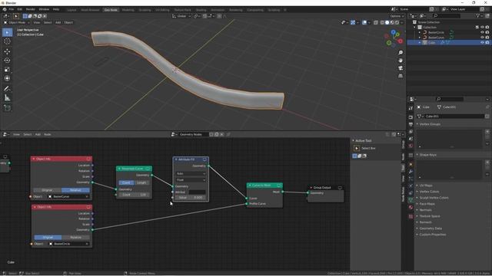Select the Measure tool

coord(7,98)
